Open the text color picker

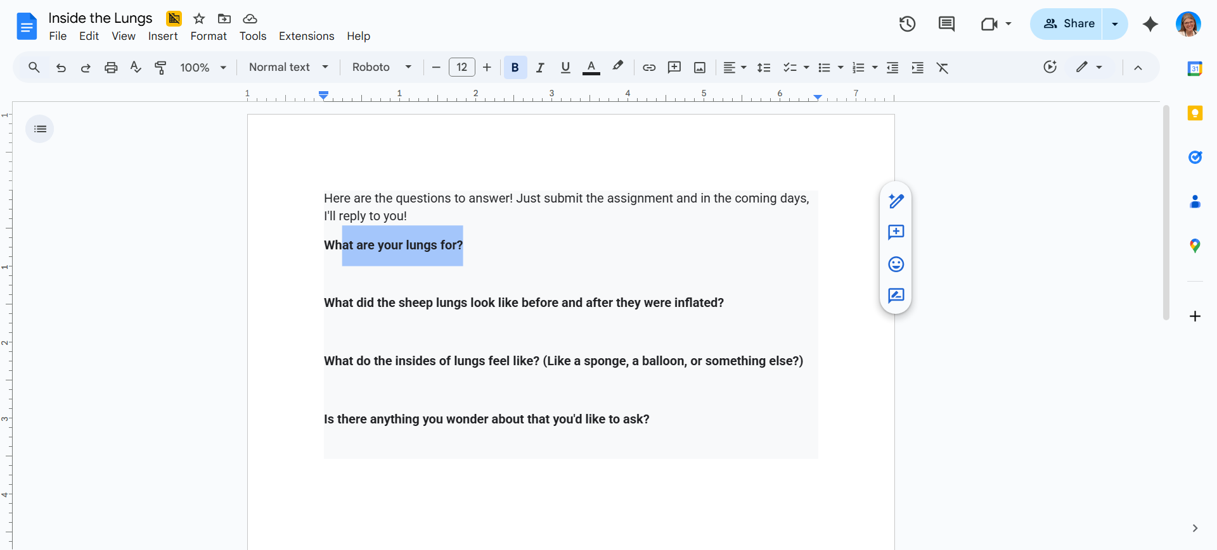pyautogui.click(x=591, y=67)
